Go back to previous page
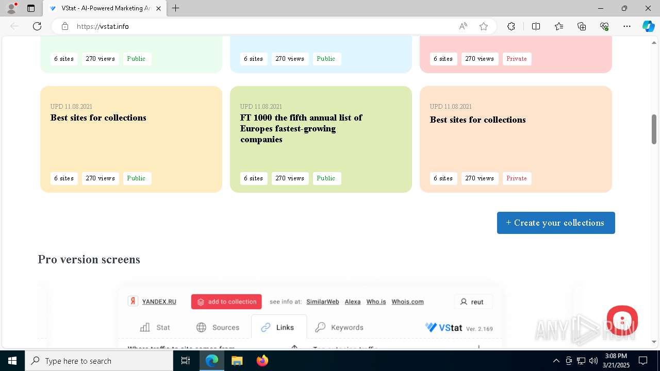This screenshot has width=660, height=371. coord(14,26)
